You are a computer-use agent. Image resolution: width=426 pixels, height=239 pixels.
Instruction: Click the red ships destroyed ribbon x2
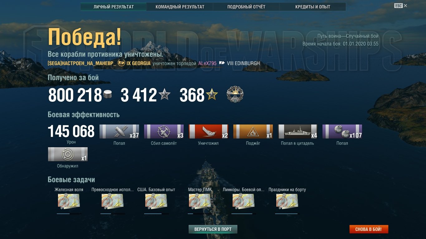coord(208,131)
